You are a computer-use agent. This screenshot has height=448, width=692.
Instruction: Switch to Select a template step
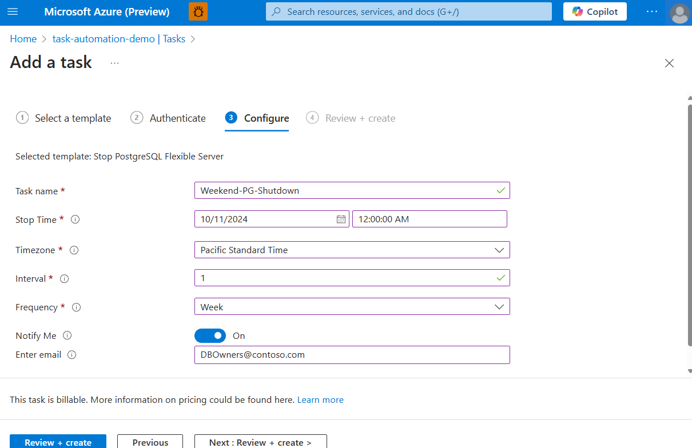pyautogui.click(x=63, y=118)
